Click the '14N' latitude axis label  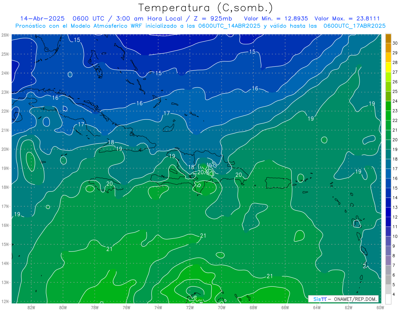5,263
